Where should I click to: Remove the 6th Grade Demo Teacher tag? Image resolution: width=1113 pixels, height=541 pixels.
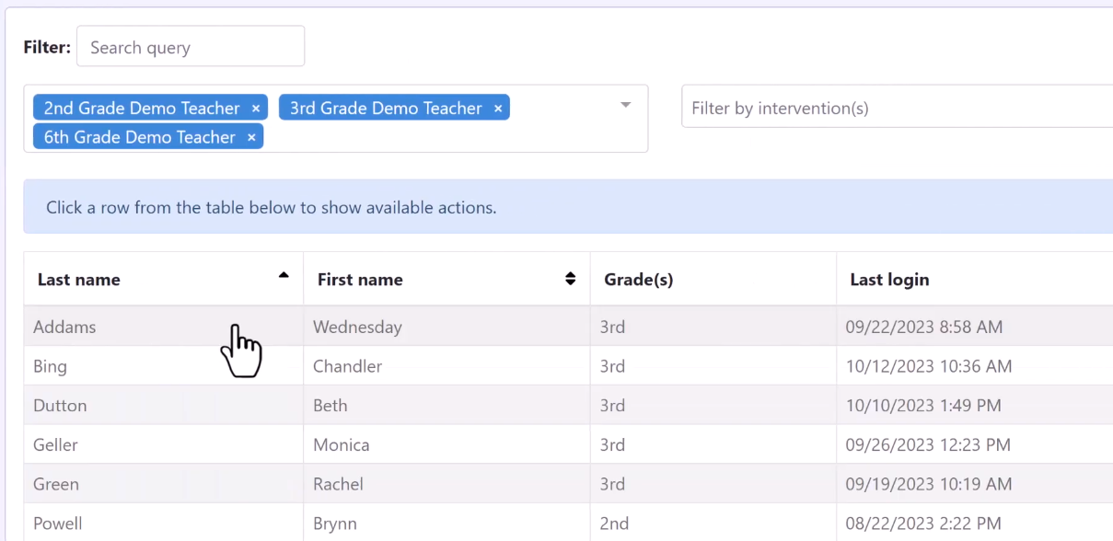point(251,137)
